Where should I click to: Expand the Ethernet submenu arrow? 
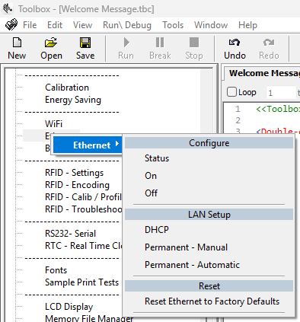(x=117, y=144)
